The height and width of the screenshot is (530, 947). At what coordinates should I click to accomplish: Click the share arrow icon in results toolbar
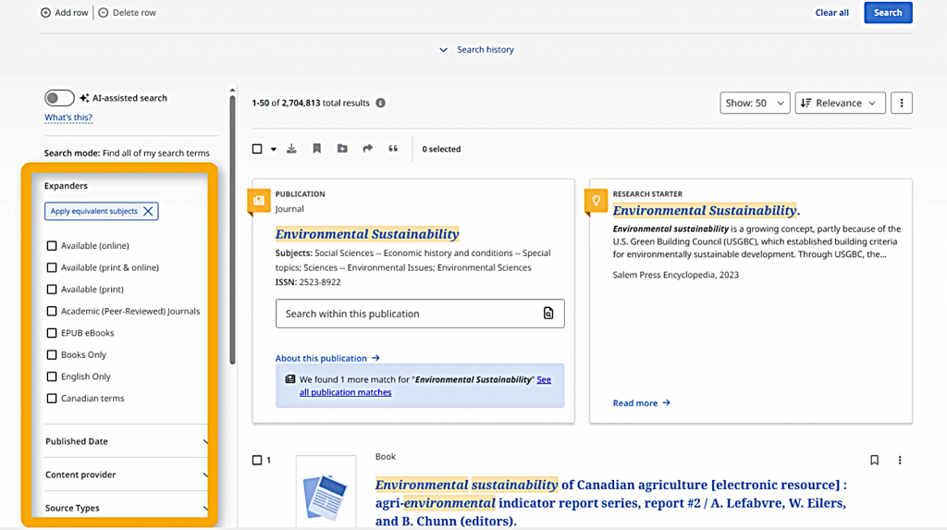368,149
